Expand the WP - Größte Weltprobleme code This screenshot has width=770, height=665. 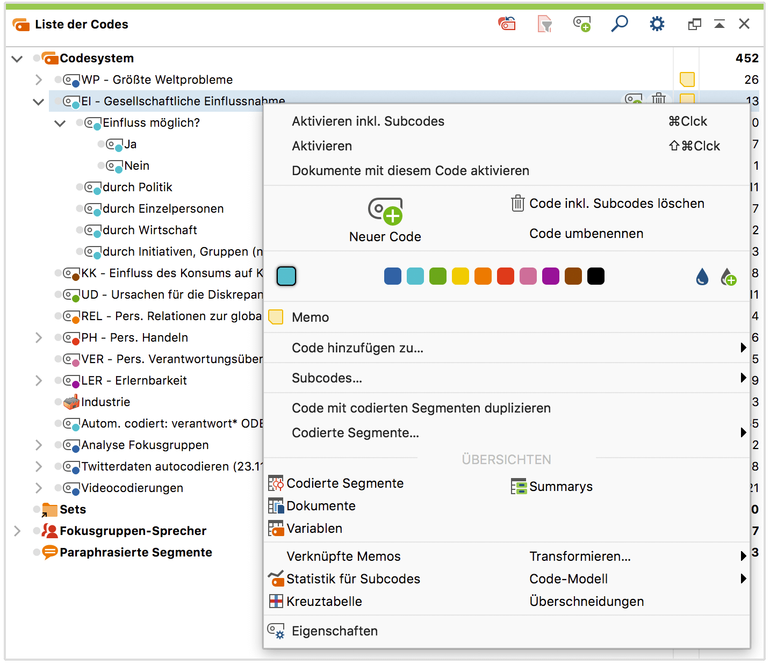[38, 79]
